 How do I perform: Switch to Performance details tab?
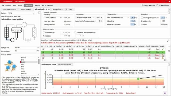tap(65, 65)
